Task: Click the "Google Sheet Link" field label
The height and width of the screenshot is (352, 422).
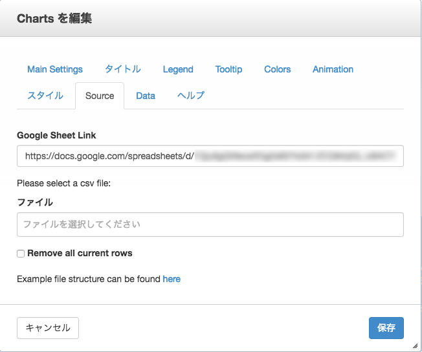Action: pyautogui.click(x=56, y=135)
